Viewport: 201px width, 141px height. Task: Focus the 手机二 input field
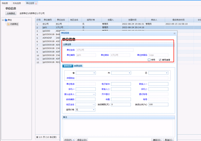pos(158,89)
